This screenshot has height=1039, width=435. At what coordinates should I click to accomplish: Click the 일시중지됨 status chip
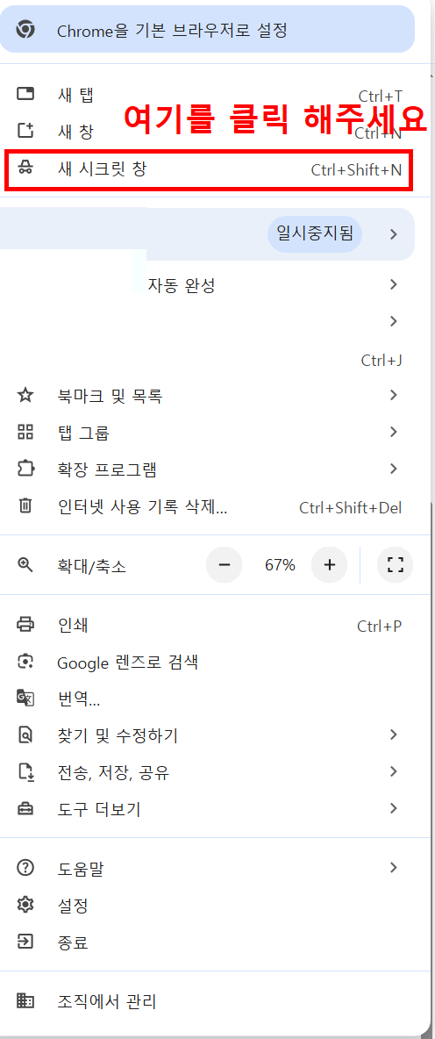315,233
